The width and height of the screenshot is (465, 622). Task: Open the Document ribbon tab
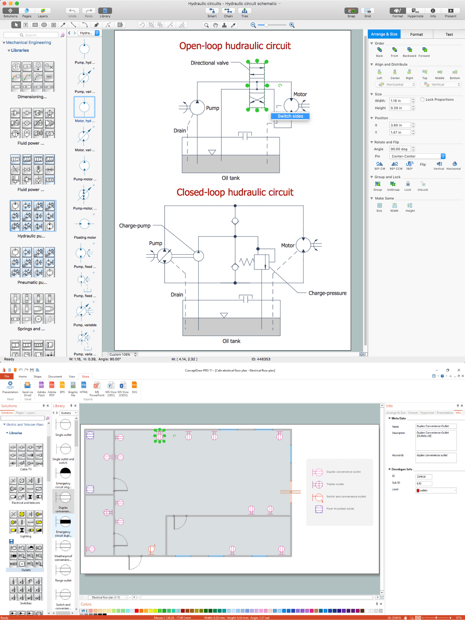[x=55, y=377]
